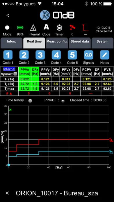The width and height of the screenshot is (114, 202).
Task: Open the Signals recording icon
Action: coord(89,55)
